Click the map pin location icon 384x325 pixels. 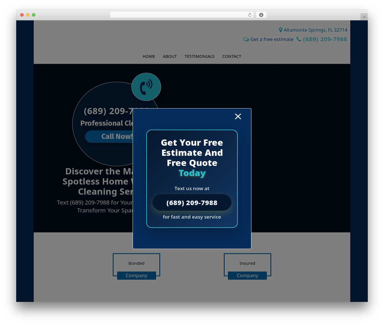(280, 30)
